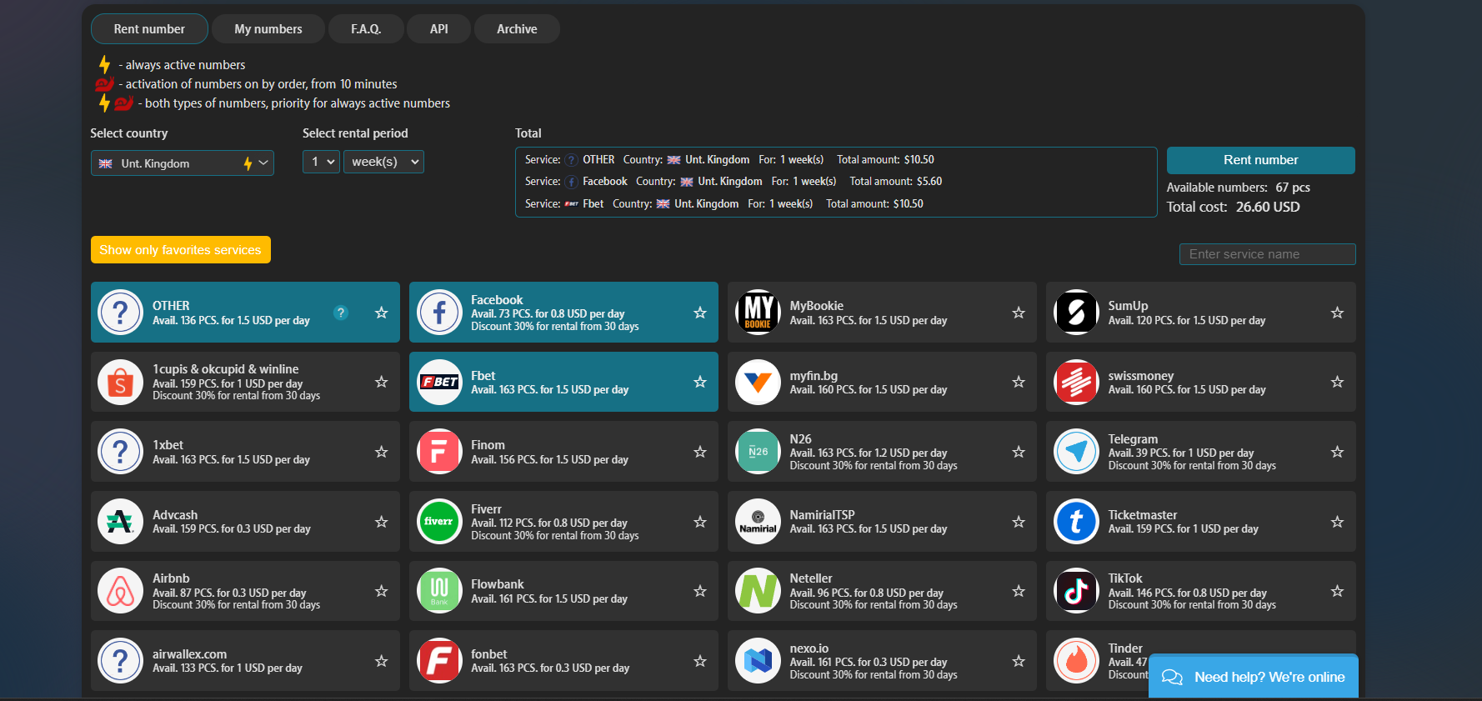The height and width of the screenshot is (701, 1482).
Task: Select the Neteller service card
Action: (x=883, y=591)
